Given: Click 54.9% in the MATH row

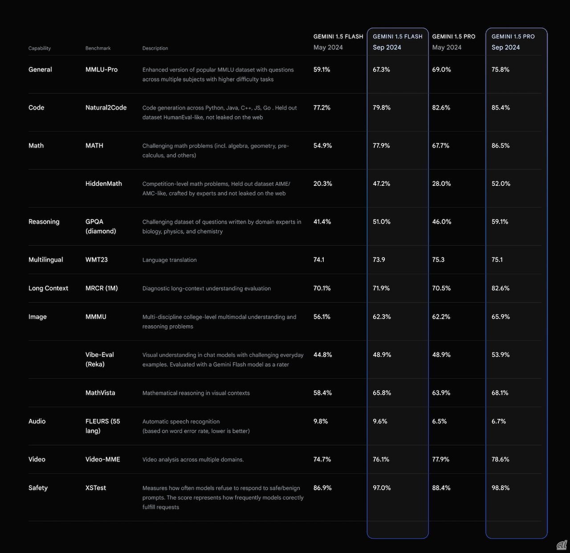Looking at the screenshot, I should coord(322,145).
